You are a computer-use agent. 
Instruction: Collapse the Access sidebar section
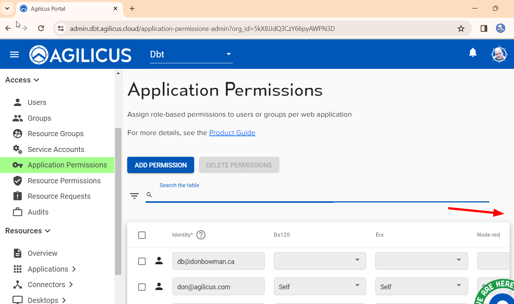[22, 80]
